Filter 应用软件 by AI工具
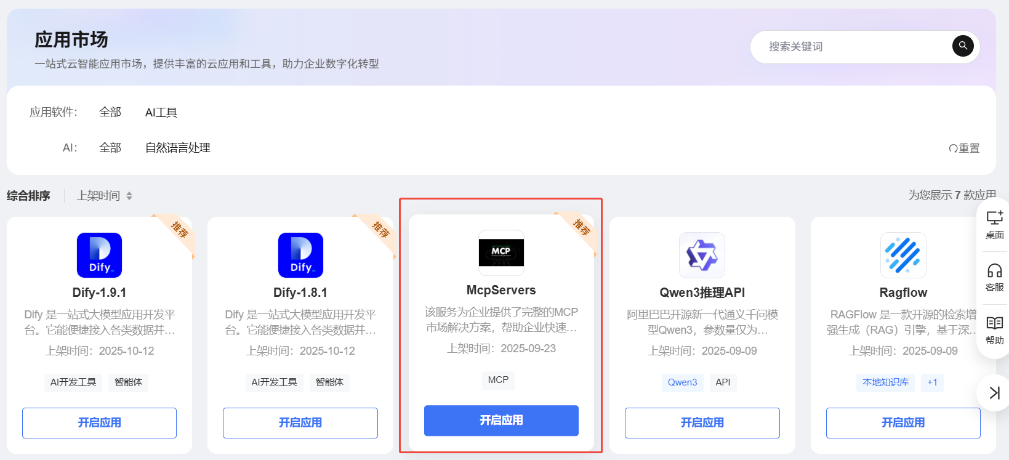The image size is (1009, 460). 161,112
